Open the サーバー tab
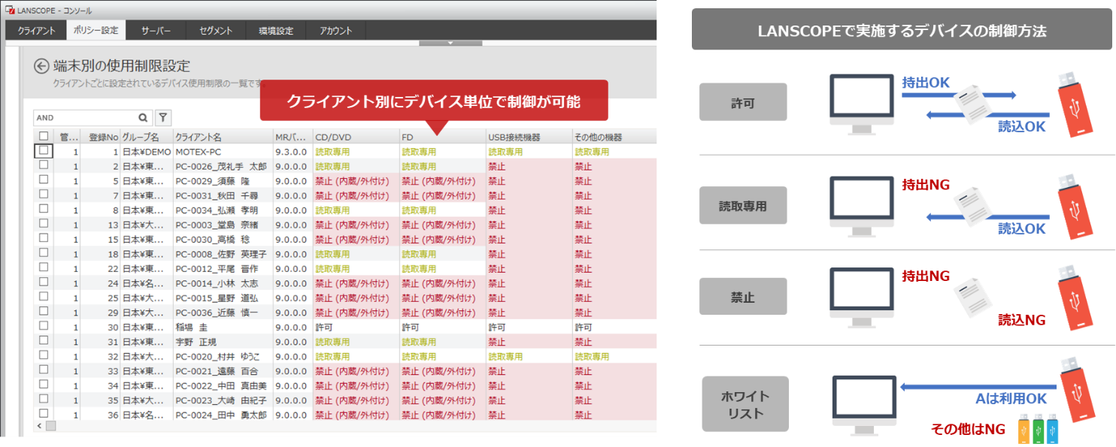The image size is (1116, 447). [156, 31]
